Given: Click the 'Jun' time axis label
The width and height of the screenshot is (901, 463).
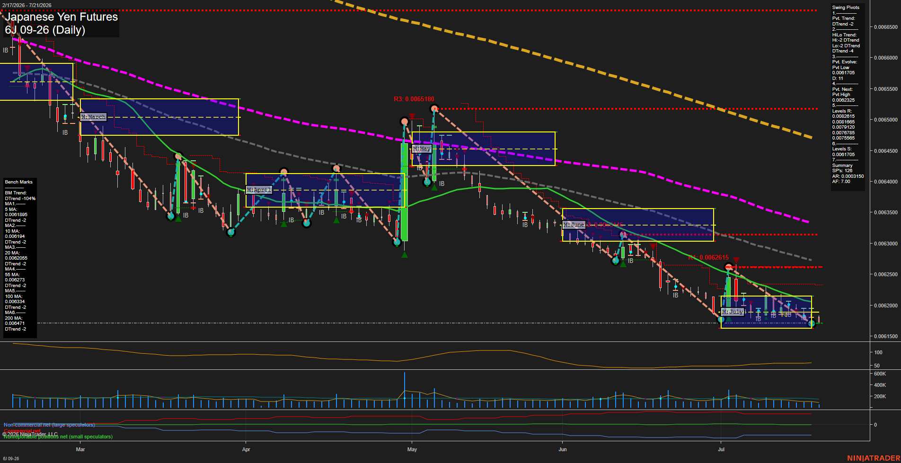Looking at the screenshot, I should coord(563,449).
